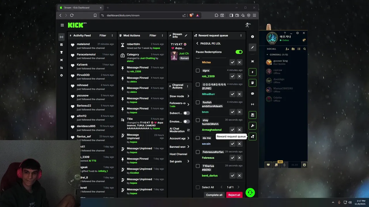Click Complete all button
This screenshot has height=207, width=369.
tap(214, 195)
